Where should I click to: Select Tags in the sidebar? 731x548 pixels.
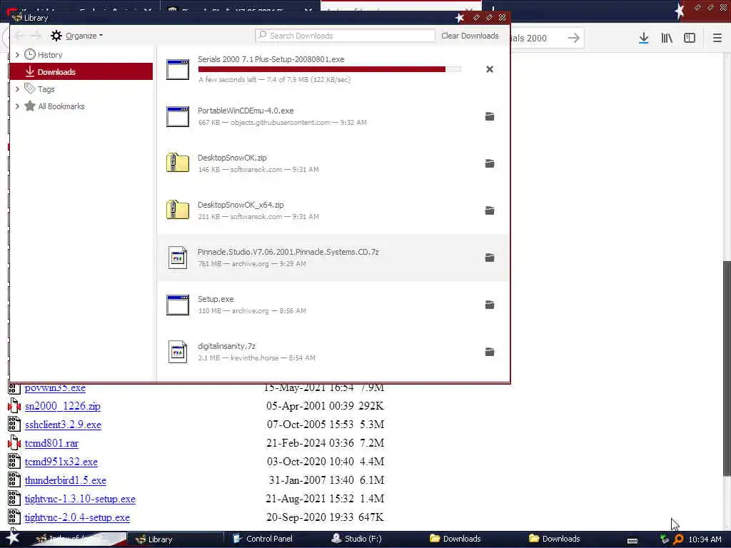pos(46,89)
